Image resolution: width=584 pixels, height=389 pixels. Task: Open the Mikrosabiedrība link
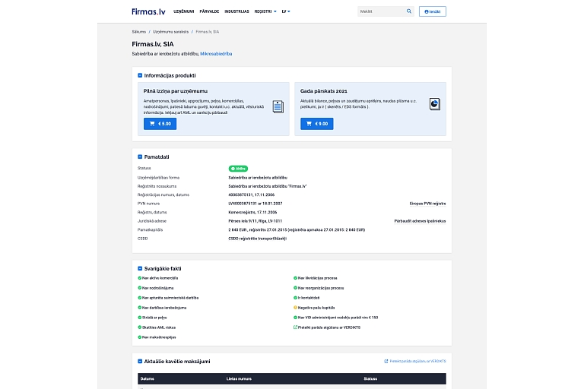(x=216, y=54)
